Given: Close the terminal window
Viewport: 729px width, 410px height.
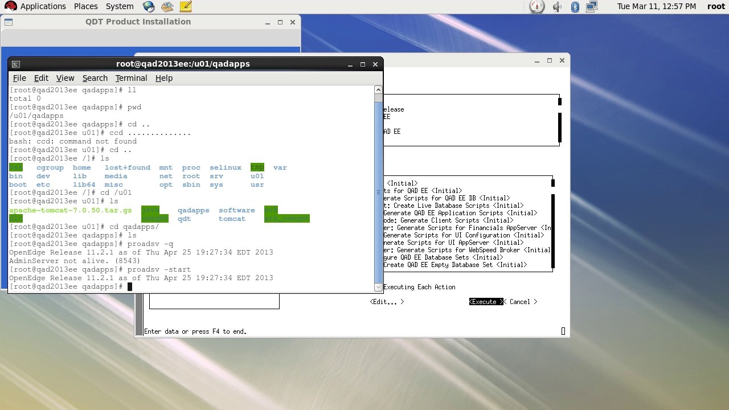Looking at the screenshot, I should pyautogui.click(x=375, y=64).
